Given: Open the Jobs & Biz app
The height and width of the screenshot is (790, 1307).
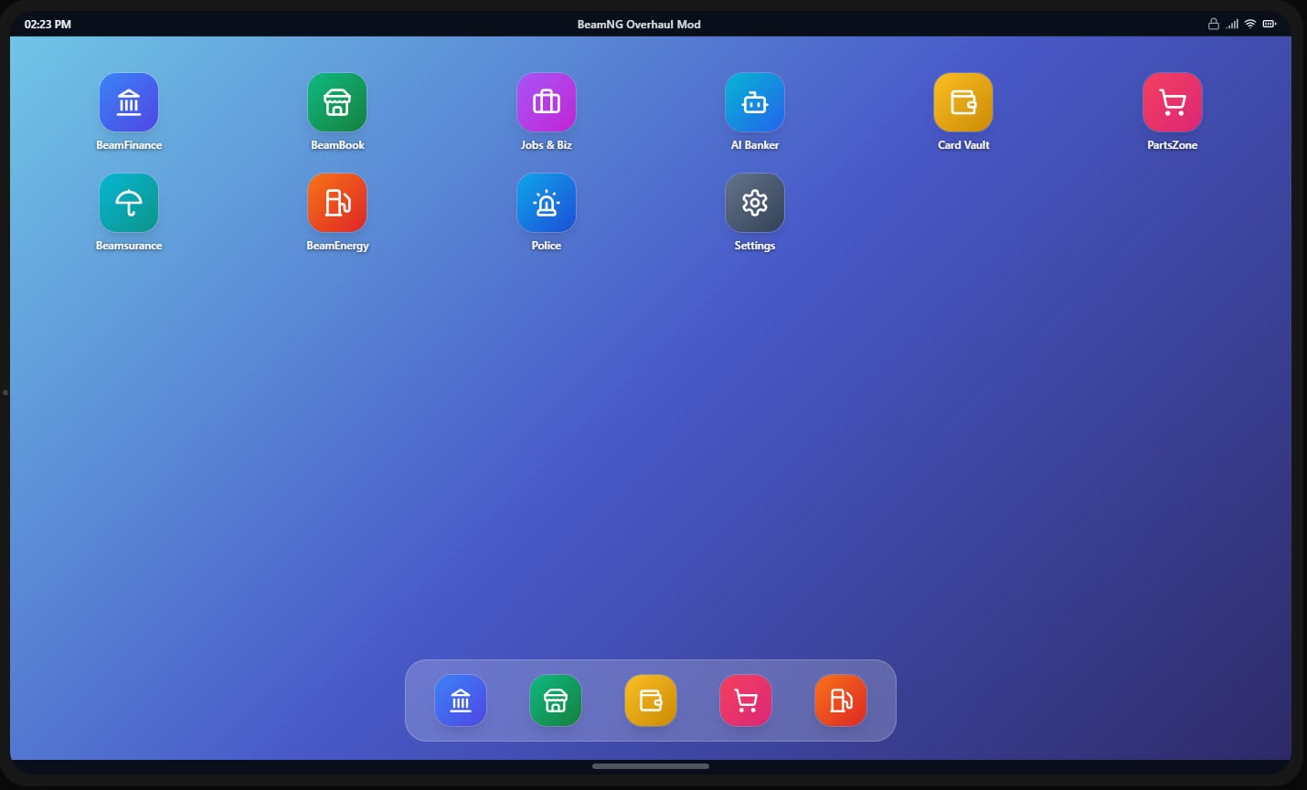Looking at the screenshot, I should point(547,102).
